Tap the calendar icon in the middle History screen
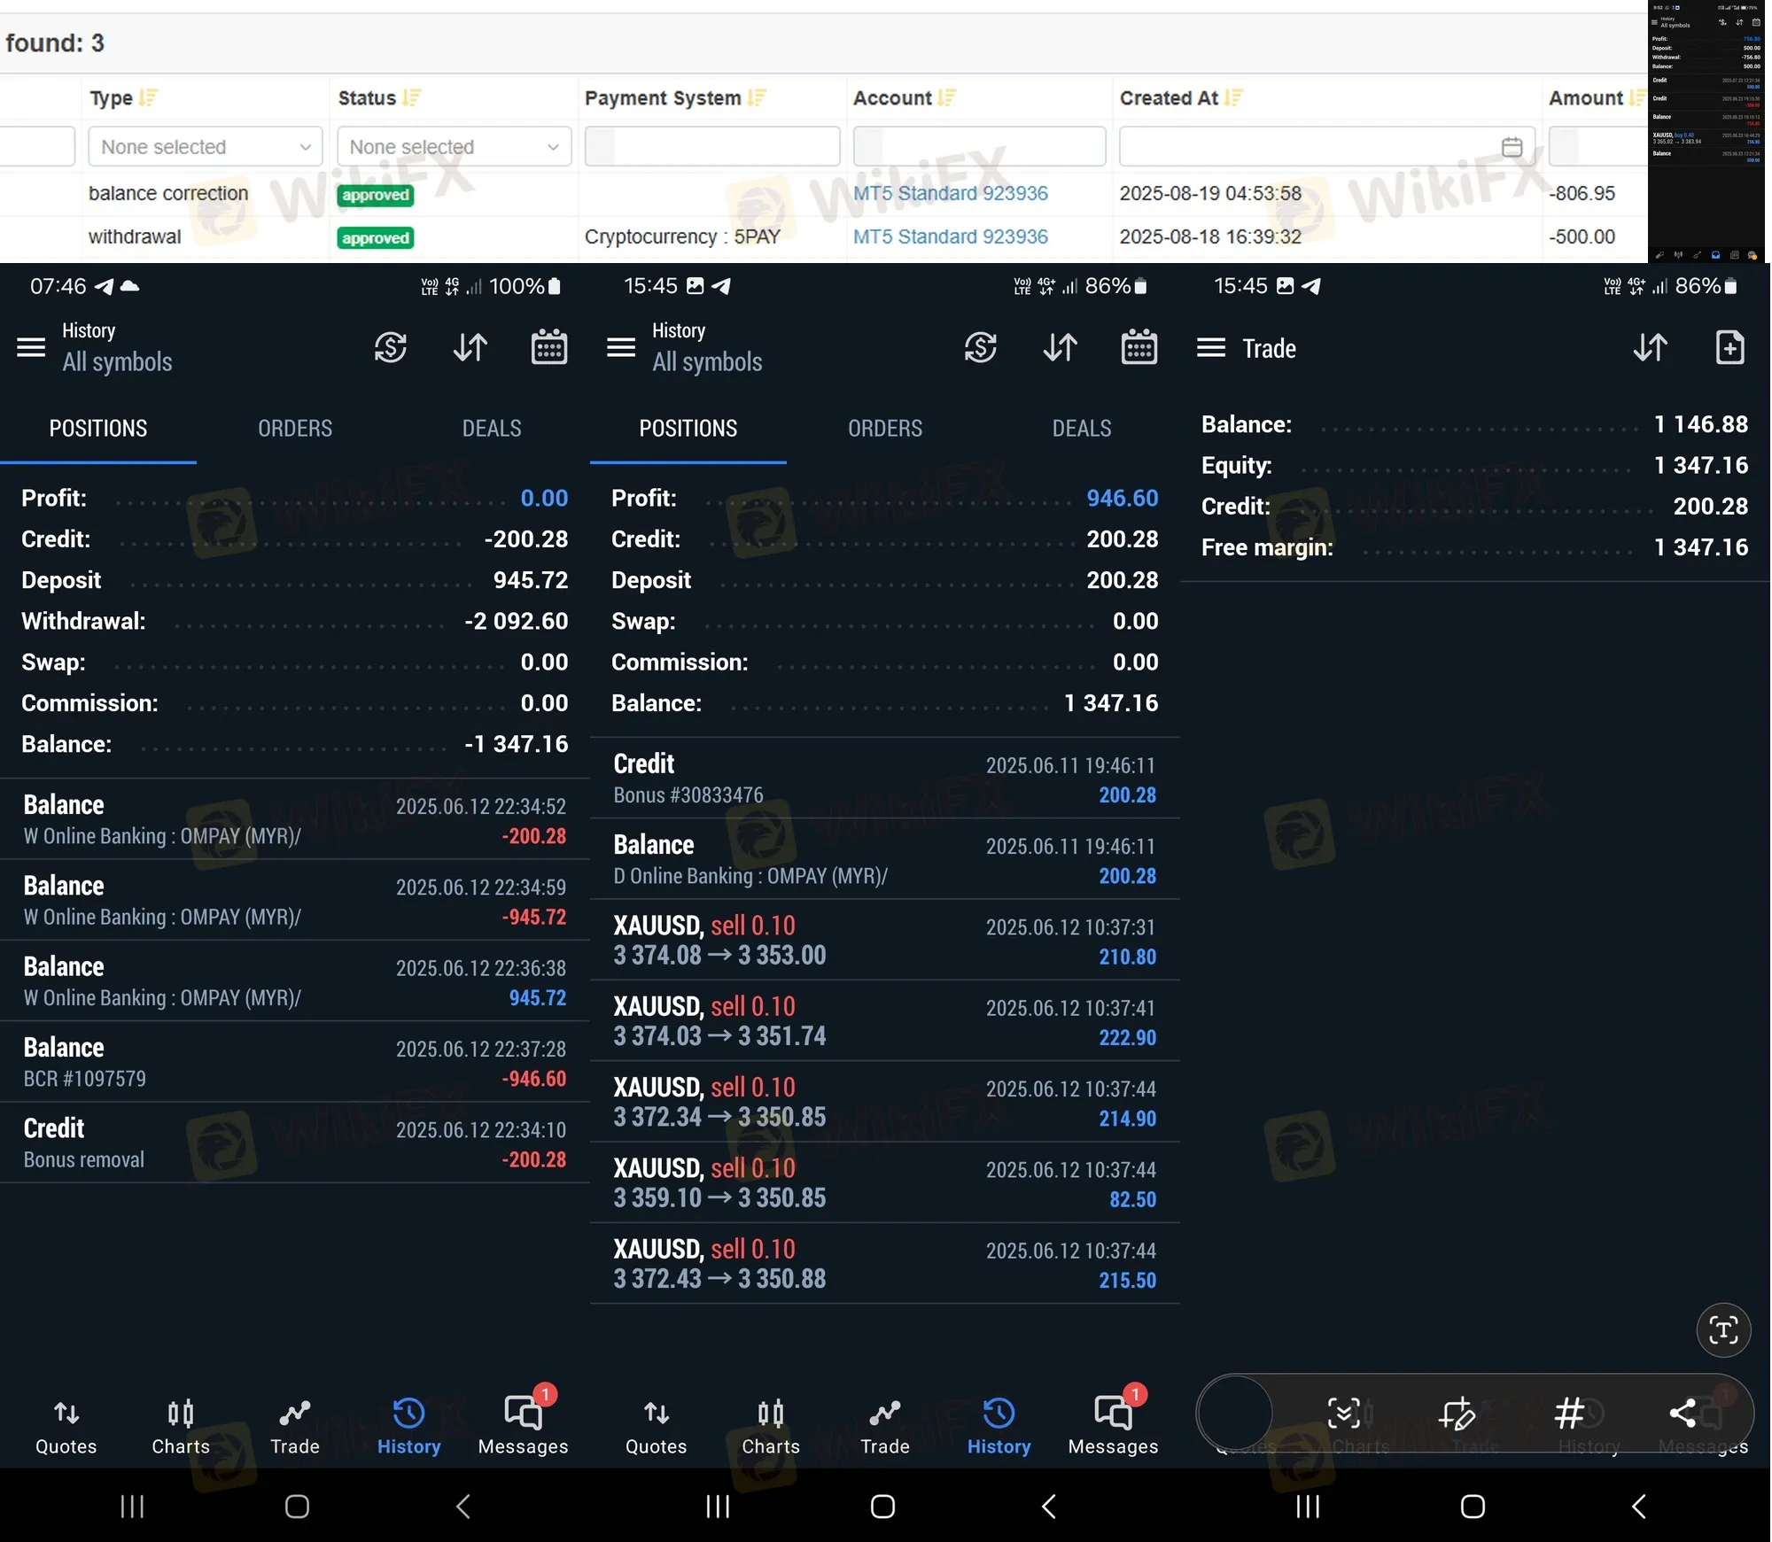Screen dimensions: 1772x1542 (x=1139, y=347)
